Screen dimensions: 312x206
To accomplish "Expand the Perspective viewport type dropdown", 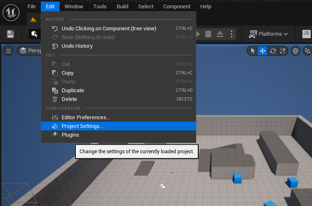I will coord(29,51).
